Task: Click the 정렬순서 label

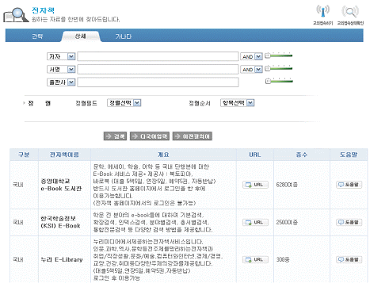Action: pos(200,103)
